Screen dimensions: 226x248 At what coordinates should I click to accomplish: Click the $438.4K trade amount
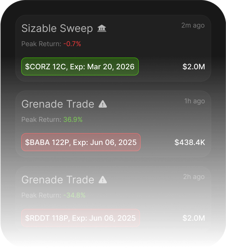point(190,142)
